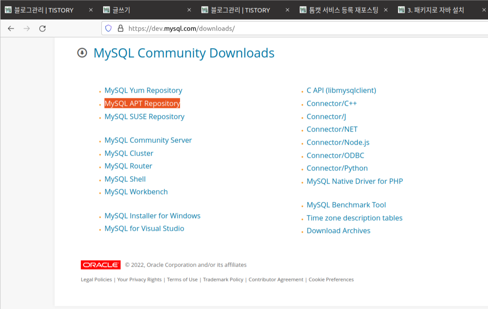This screenshot has height=309, width=488.
Task: Open Connector/C++ link
Action: click(332, 104)
